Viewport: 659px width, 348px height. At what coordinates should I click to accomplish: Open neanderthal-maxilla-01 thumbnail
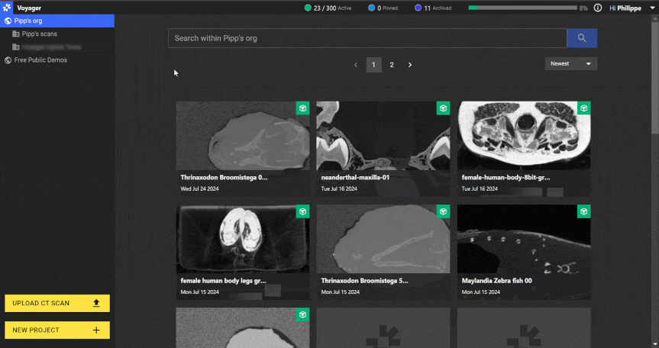(383, 136)
